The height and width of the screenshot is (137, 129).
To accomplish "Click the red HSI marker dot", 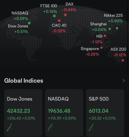I will [105, 36].
